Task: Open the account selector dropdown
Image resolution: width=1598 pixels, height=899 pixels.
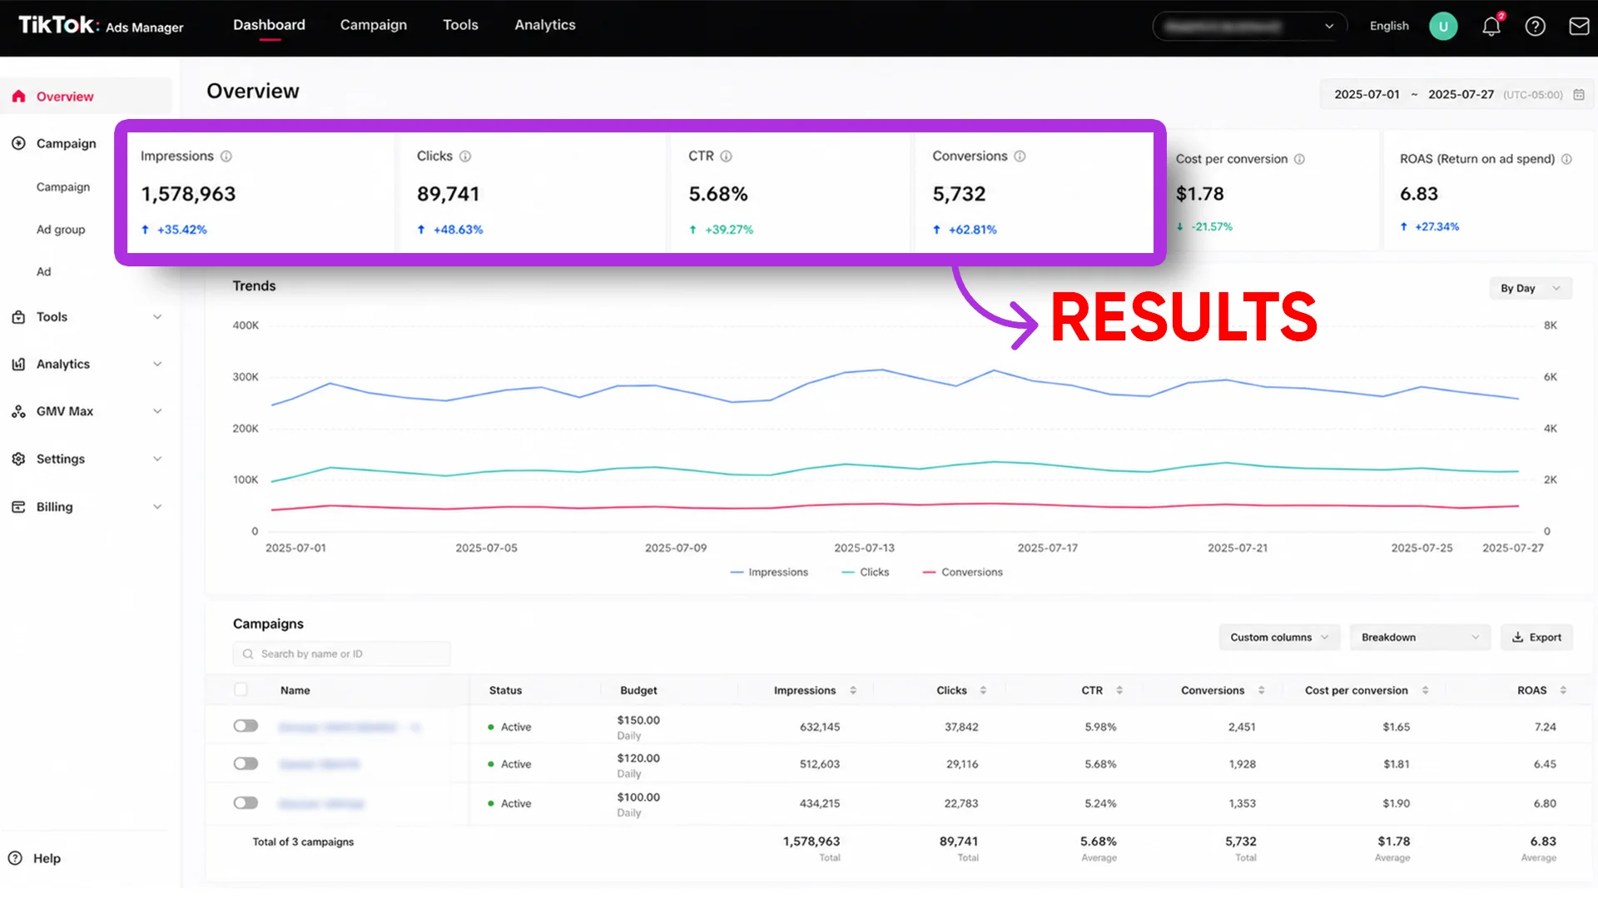Action: pyautogui.click(x=1249, y=27)
